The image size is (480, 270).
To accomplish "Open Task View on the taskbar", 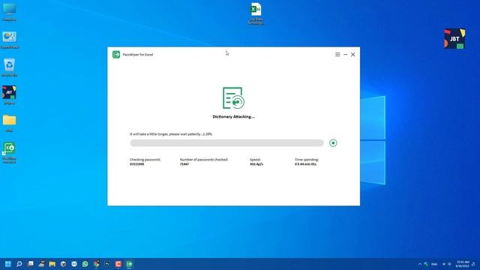I will 30,264.
